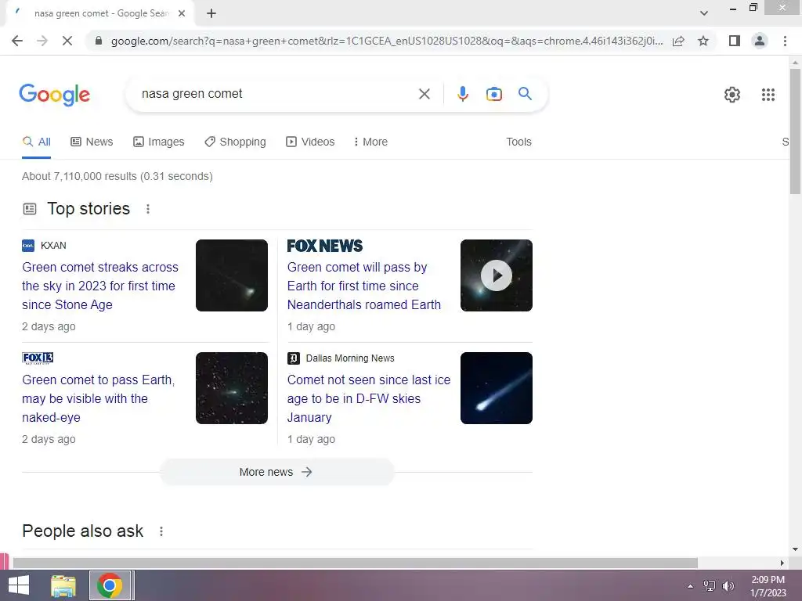
Task: Open the Google apps grid
Action: (768, 95)
